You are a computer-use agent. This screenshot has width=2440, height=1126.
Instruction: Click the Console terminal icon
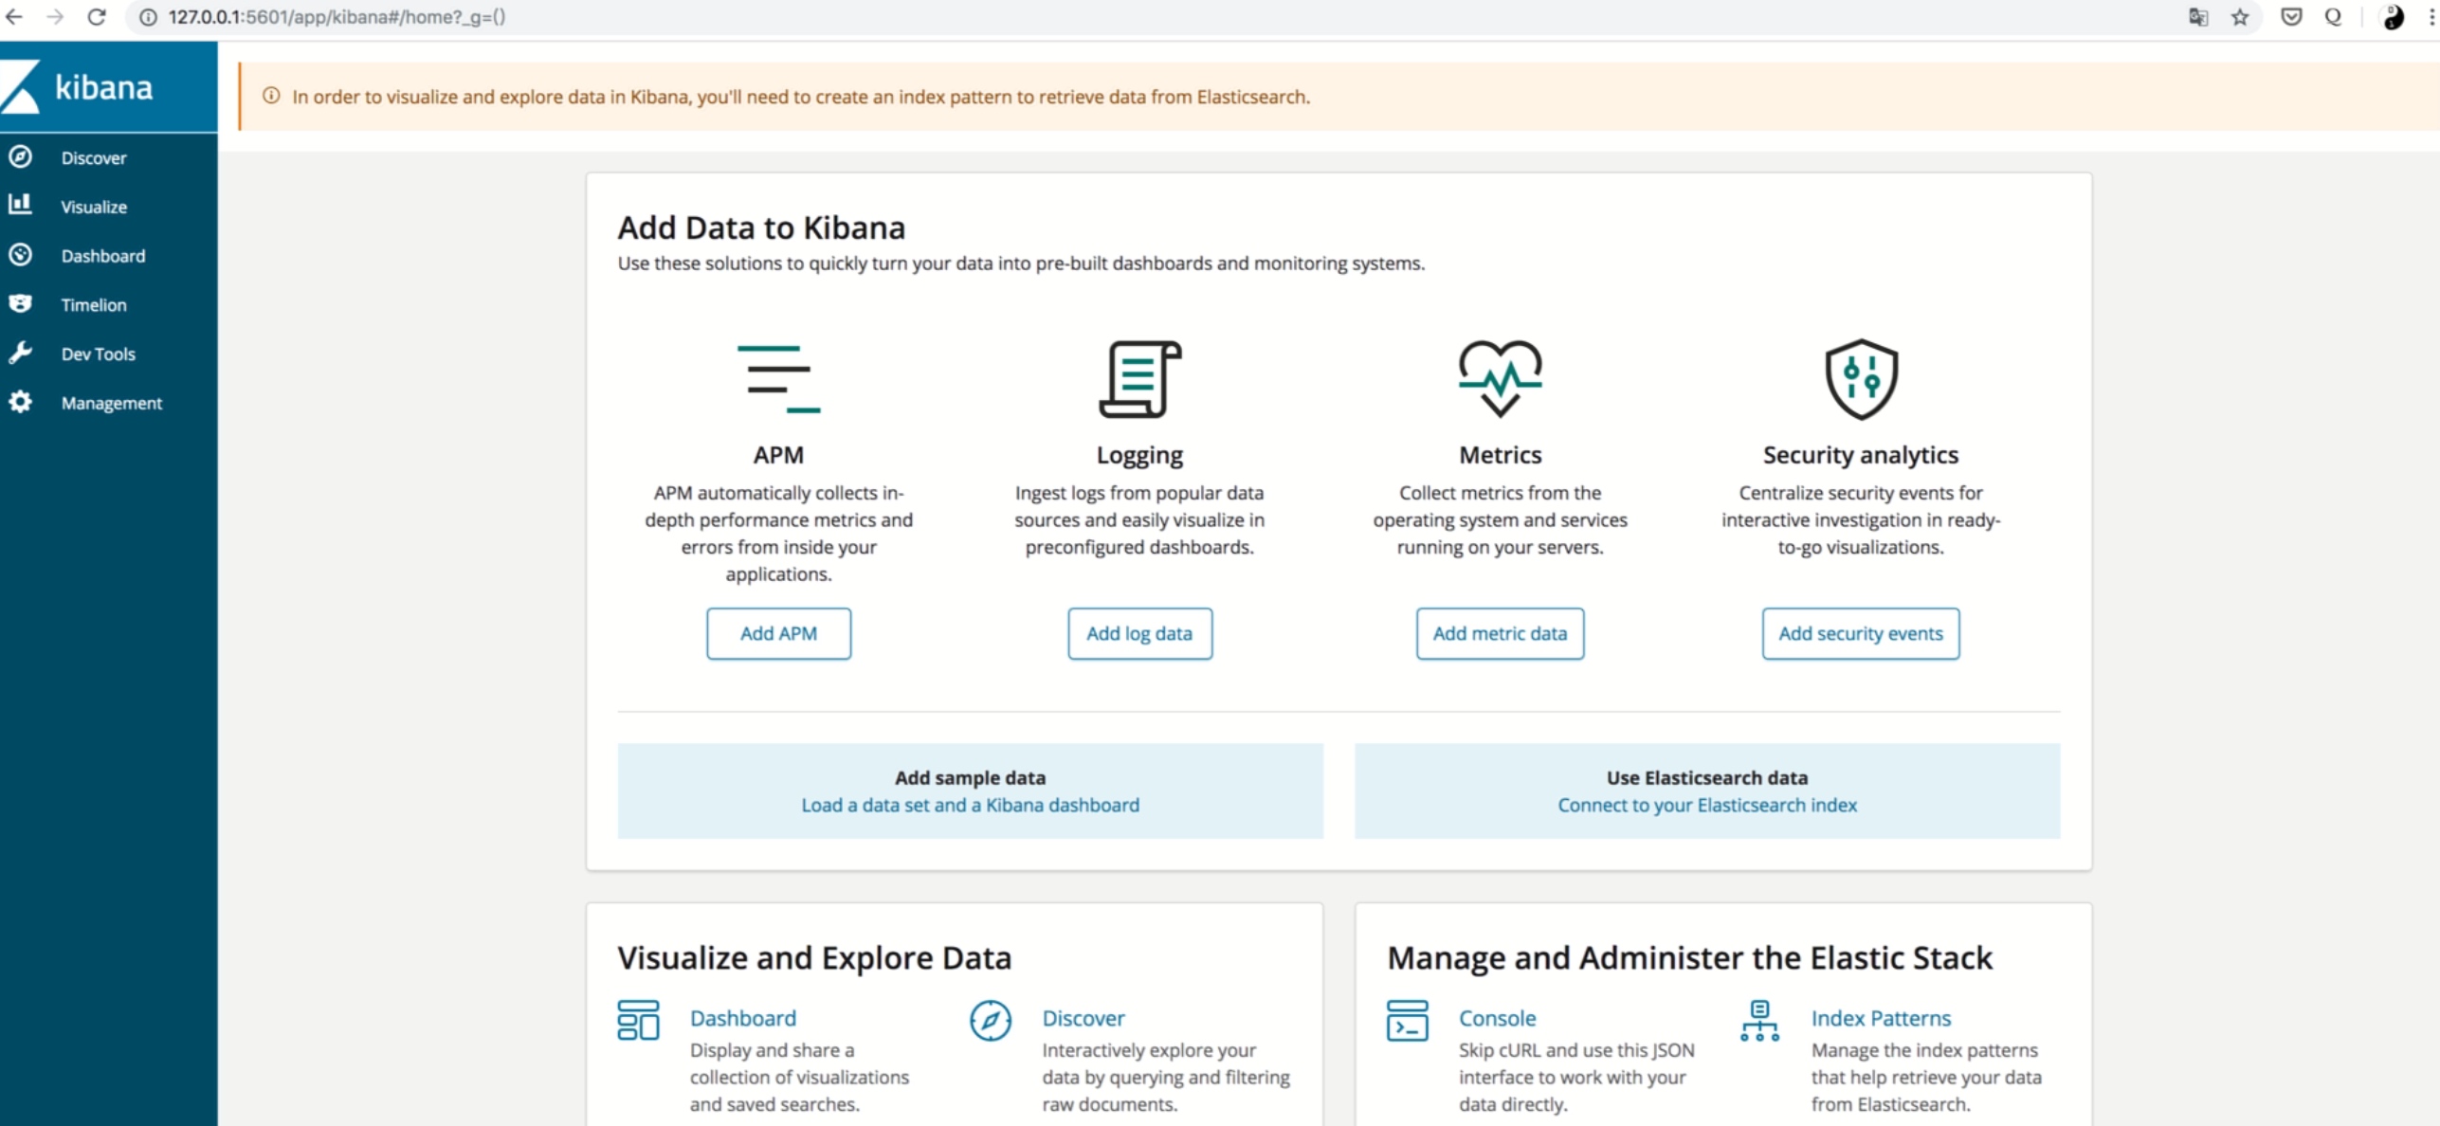(1407, 1020)
